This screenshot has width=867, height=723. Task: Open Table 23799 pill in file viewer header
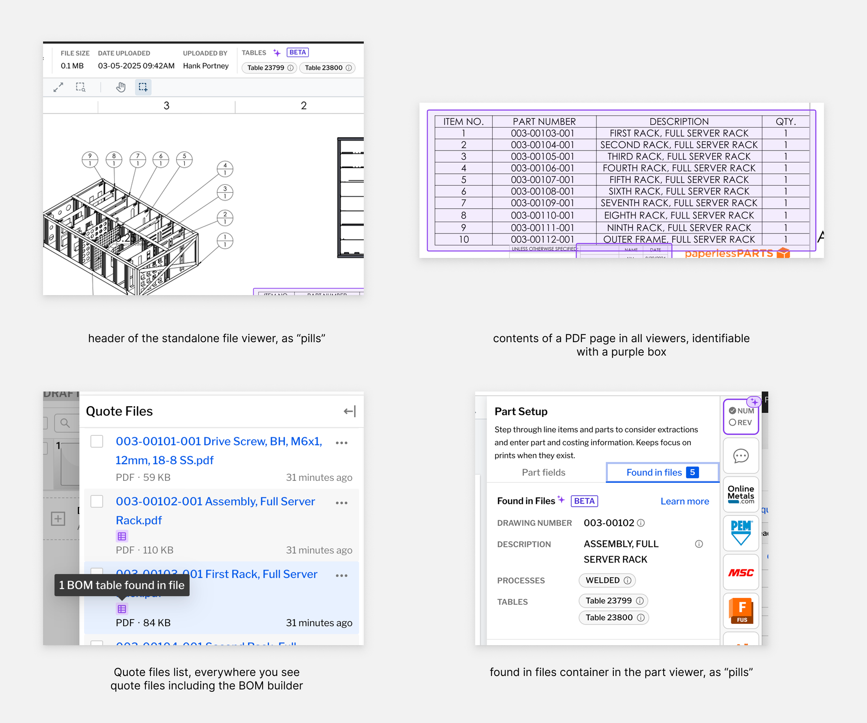(x=269, y=68)
